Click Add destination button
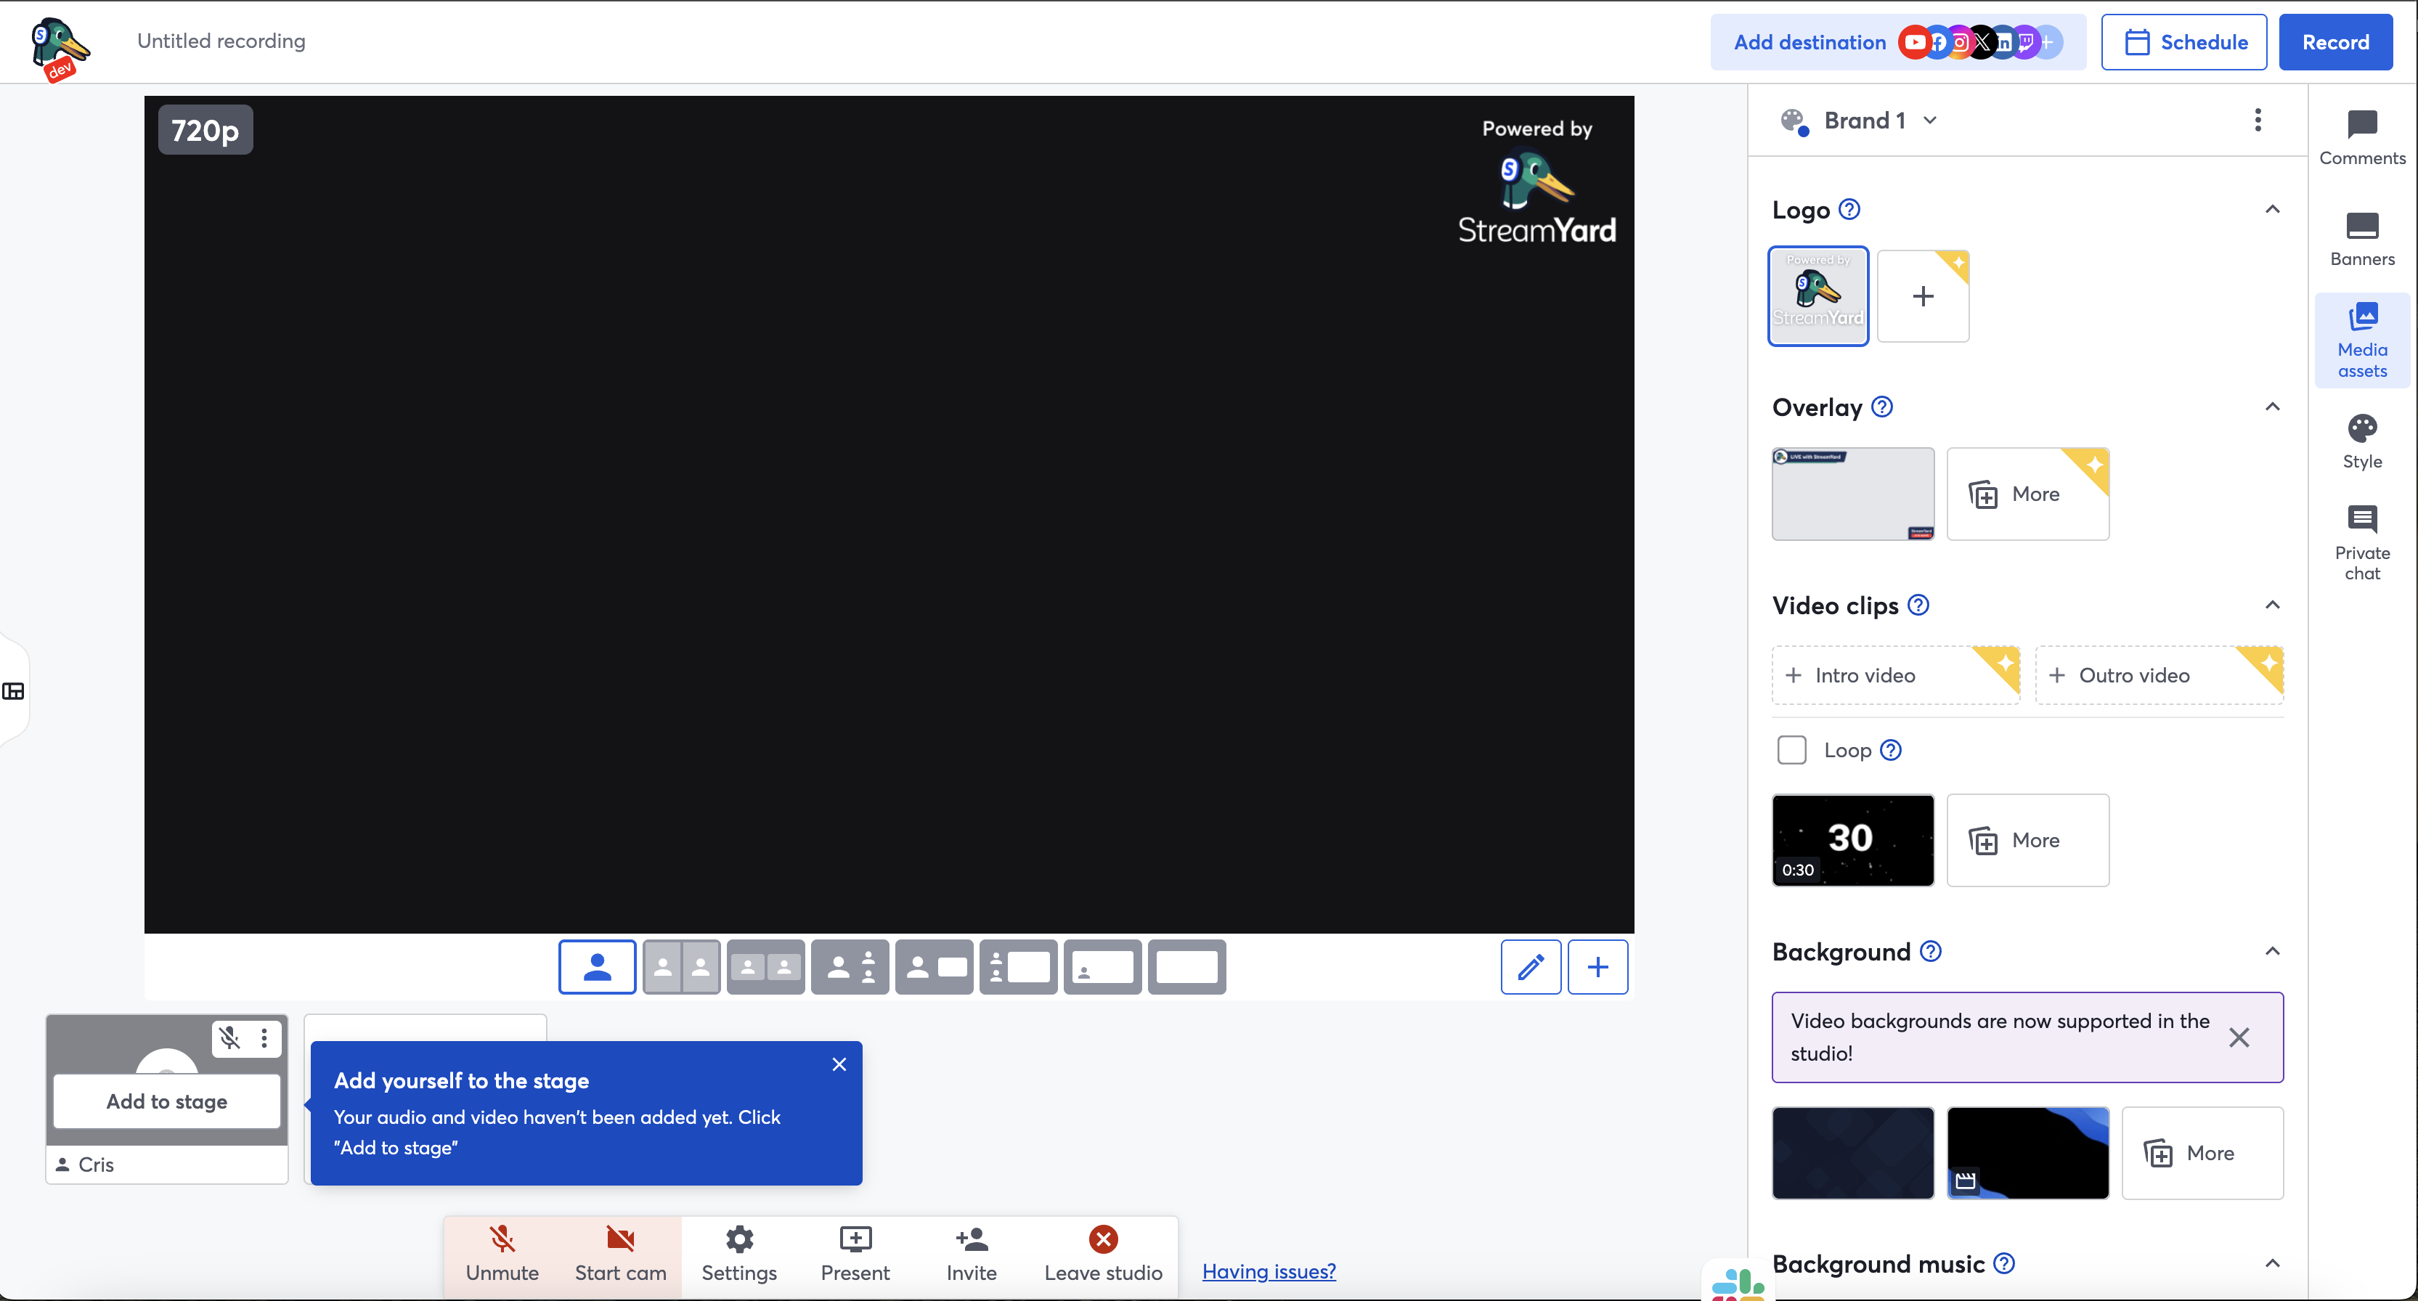2418x1301 pixels. (1898, 42)
